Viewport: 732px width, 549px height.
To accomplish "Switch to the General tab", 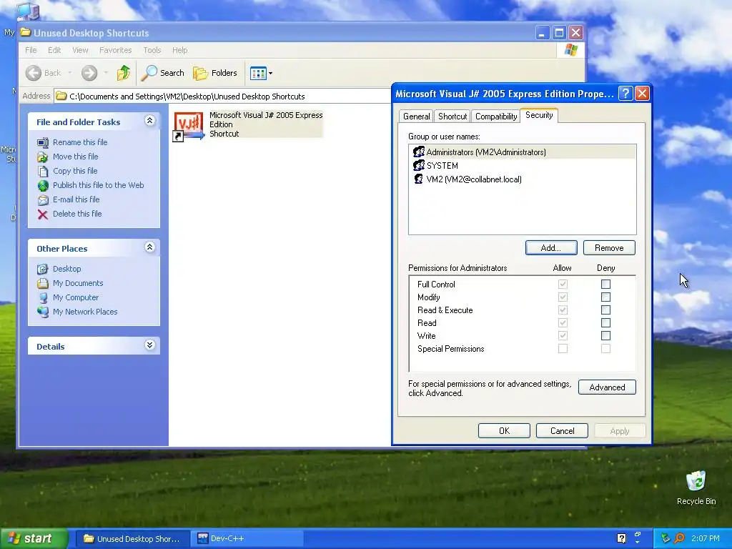I will (x=417, y=117).
